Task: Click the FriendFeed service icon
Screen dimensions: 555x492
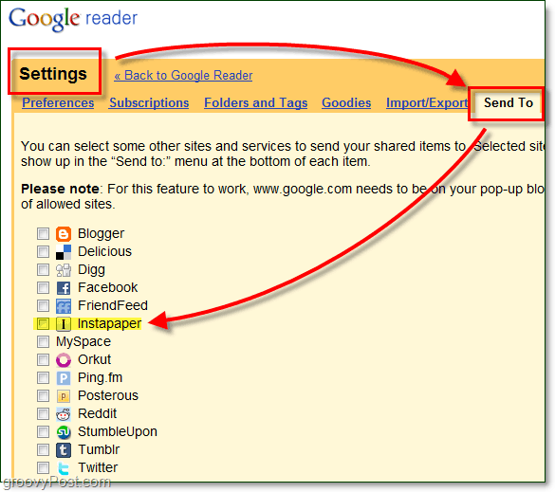Action: [64, 306]
